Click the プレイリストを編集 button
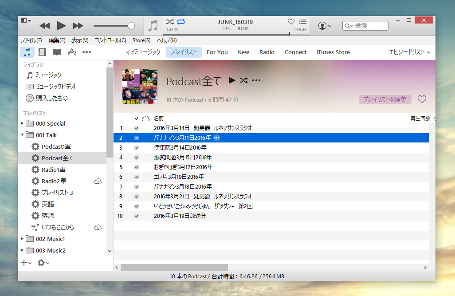The width and height of the screenshot is (455, 296). 385,99
